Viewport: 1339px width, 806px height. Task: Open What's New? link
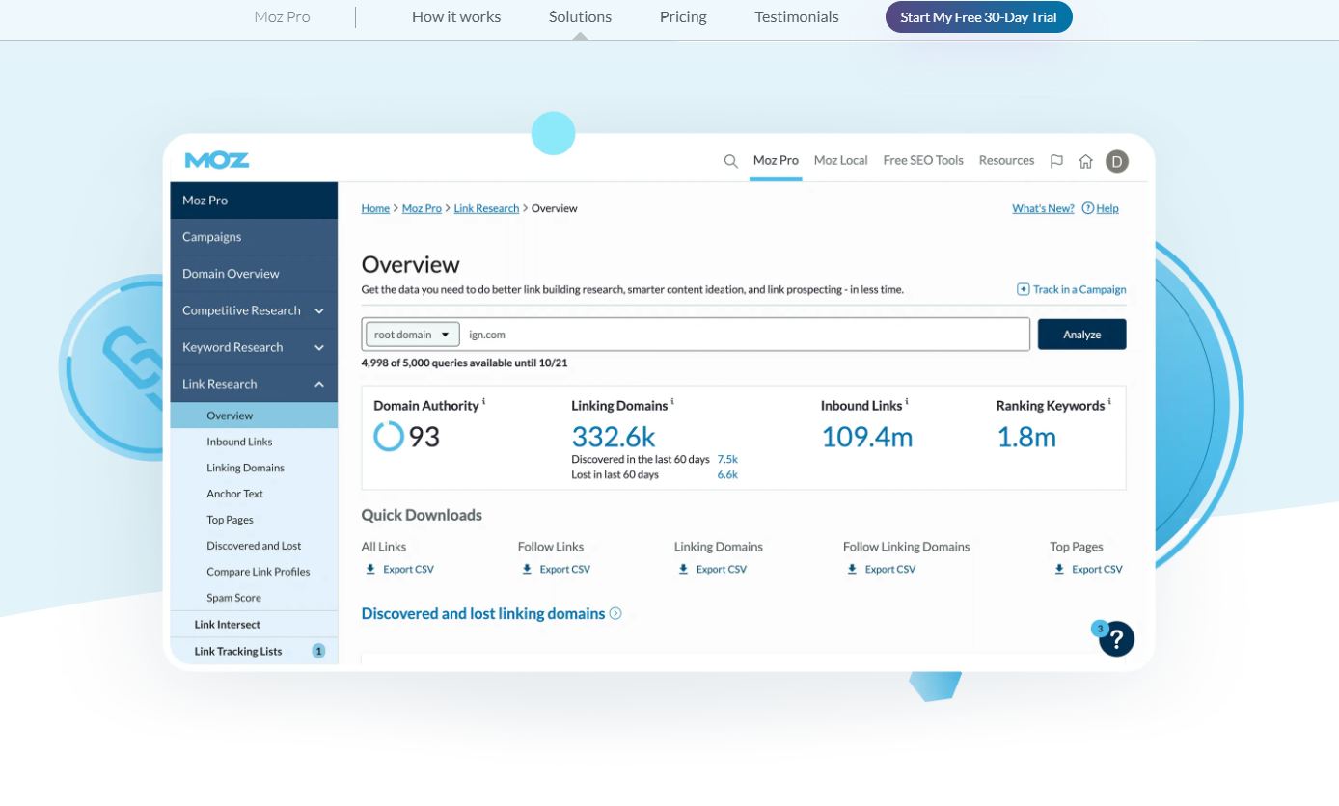1043,208
